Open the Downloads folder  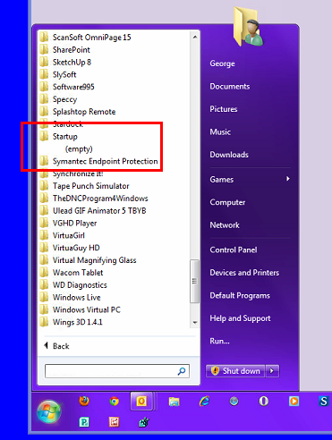click(229, 155)
